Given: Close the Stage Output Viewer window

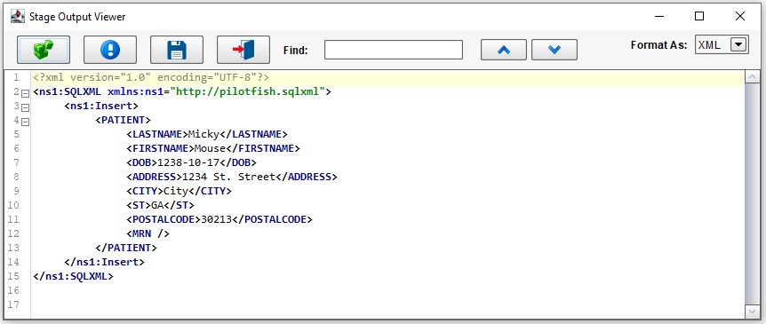Looking at the screenshot, I should (x=740, y=17).
